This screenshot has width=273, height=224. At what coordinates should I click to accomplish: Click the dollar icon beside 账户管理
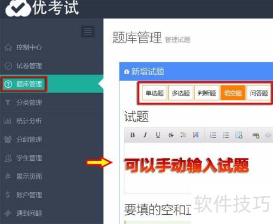[8, 195]
